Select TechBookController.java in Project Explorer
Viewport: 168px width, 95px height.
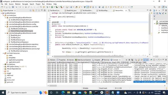pyautogui.click(x=19, y=29)
